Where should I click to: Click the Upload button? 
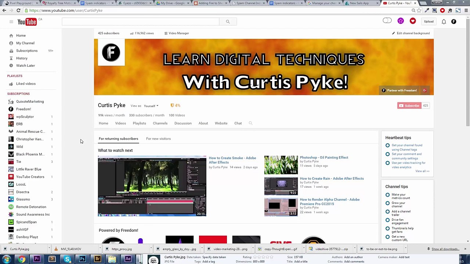coord(429,22)
